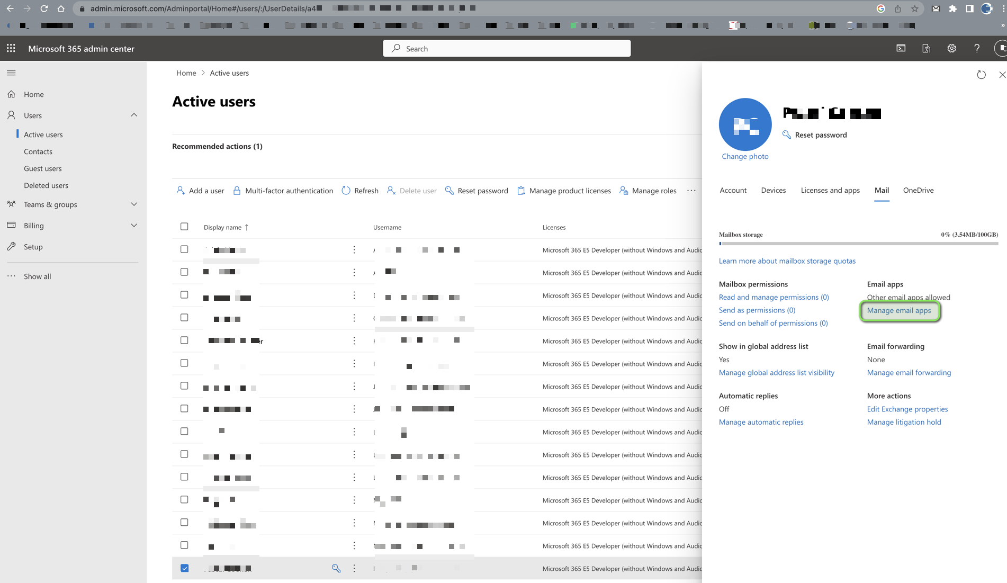
Task: Open Read and manage permissions link
Action: (x=774, y=297)
